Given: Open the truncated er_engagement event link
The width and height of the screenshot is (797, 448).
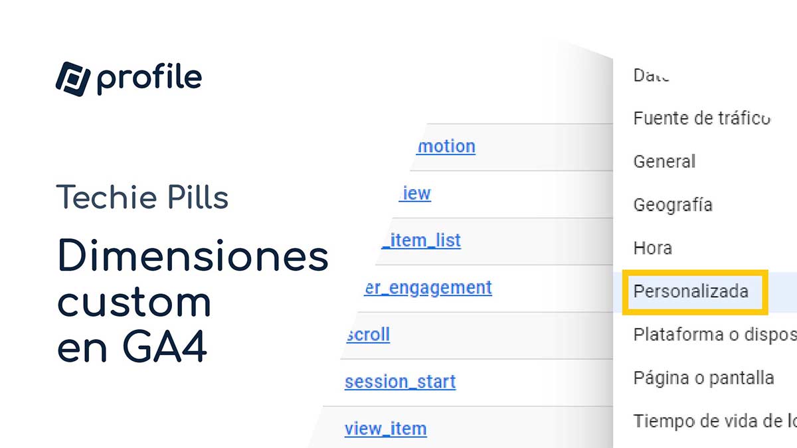Looking at the screenshot, I should [428, 287].
